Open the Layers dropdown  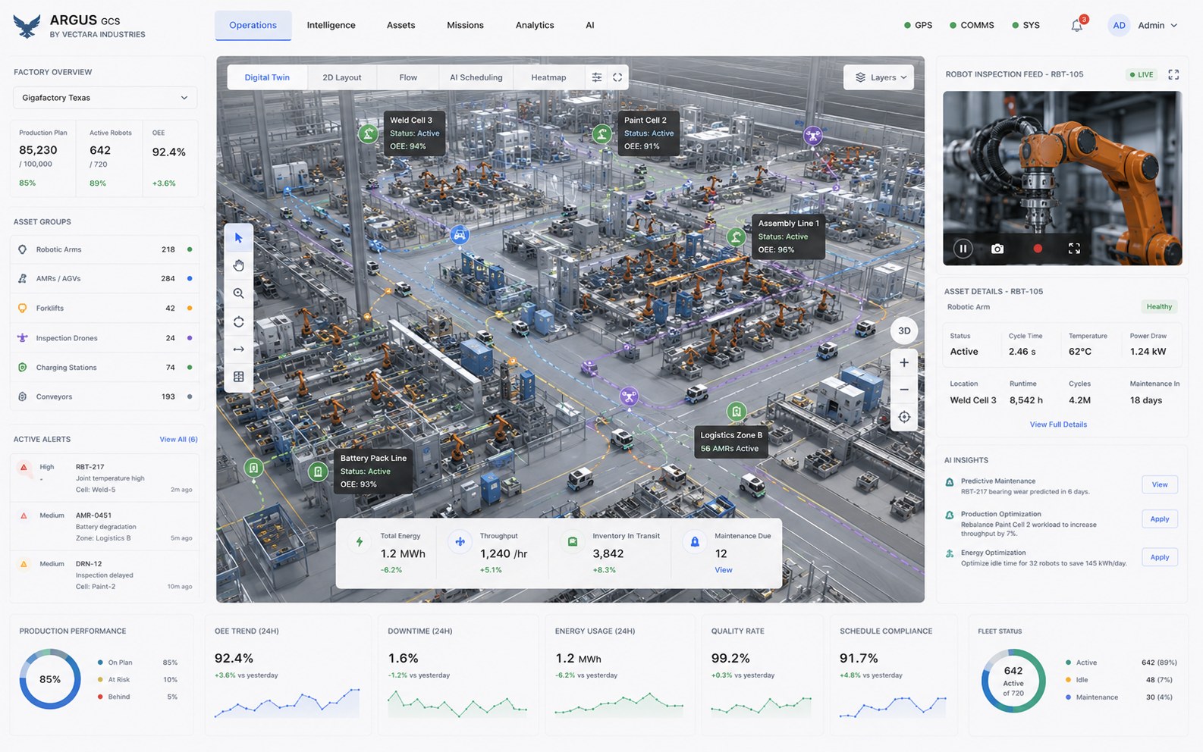coord(881,77)
